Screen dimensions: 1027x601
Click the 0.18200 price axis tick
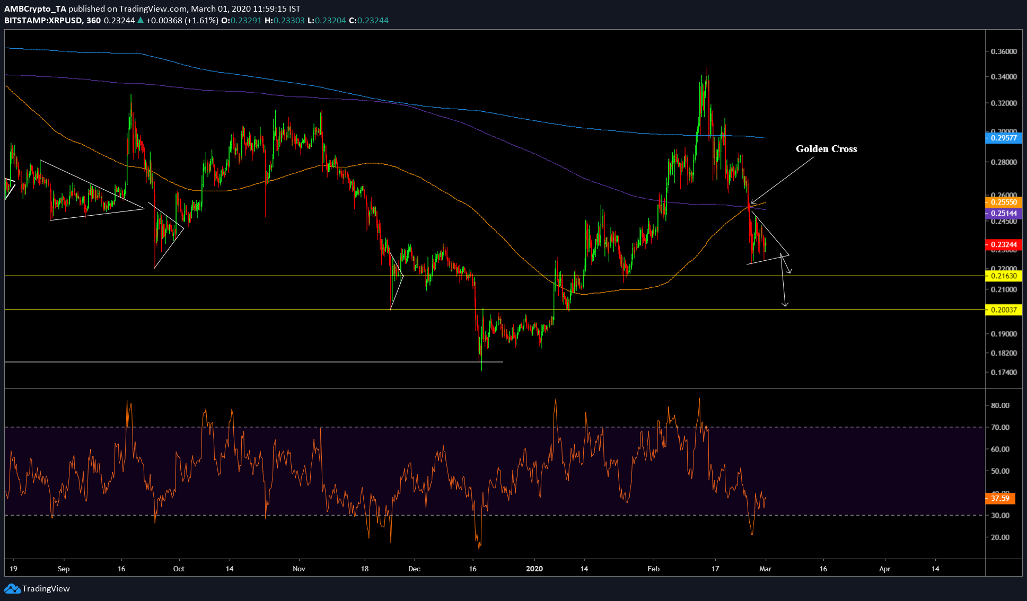[x=1004, y=353]
